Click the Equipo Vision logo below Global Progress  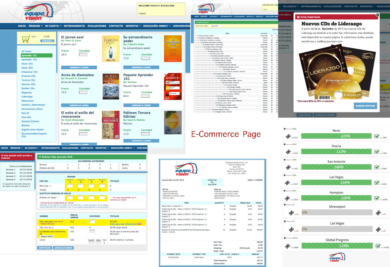click(x=337, y=257)
